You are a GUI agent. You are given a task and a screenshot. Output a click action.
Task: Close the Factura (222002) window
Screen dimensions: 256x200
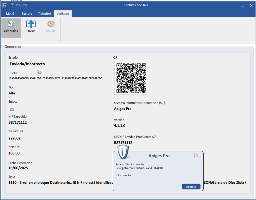(251, 6)
